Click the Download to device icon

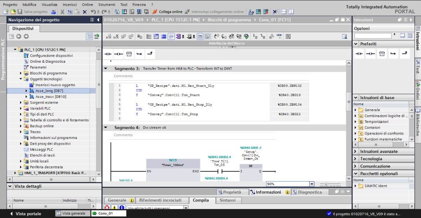click(x=124, y=12)
